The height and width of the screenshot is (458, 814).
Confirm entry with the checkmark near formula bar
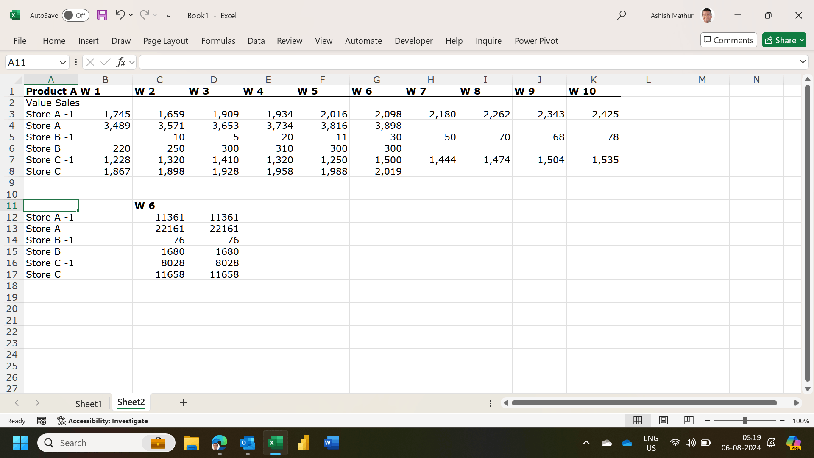click(x=106, y=62)
